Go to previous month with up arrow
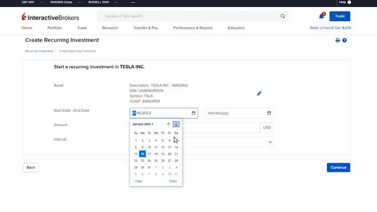 point(168,124)
